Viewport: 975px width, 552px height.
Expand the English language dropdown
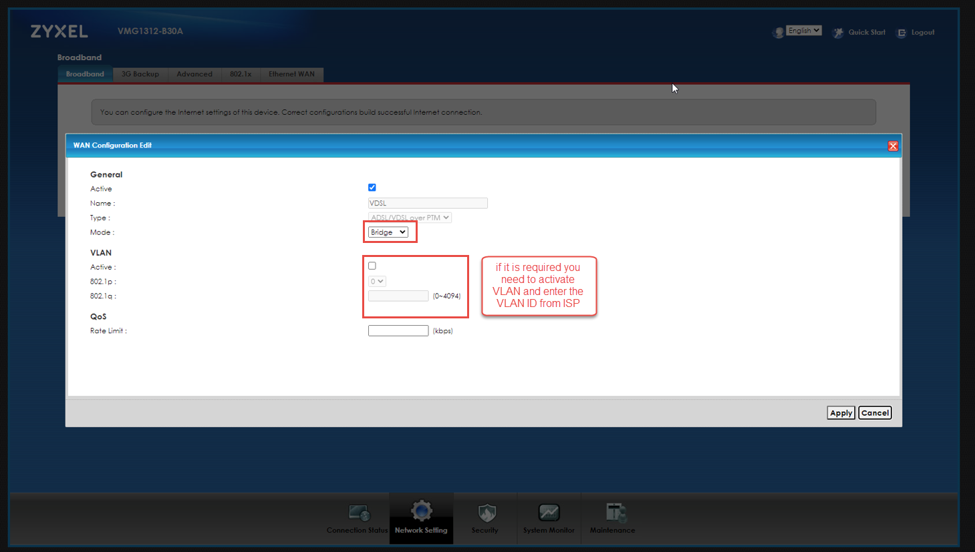[803, 31]
